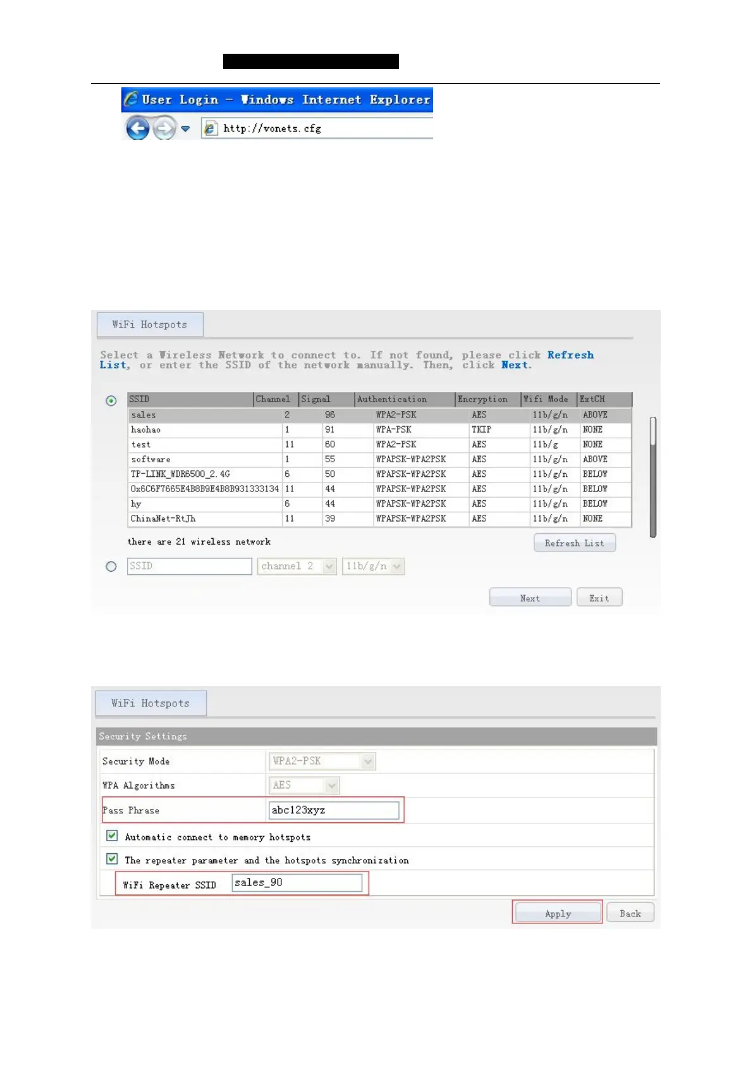Open the WiFi Hotspots tab in security settings

click(x=150, y=703)
